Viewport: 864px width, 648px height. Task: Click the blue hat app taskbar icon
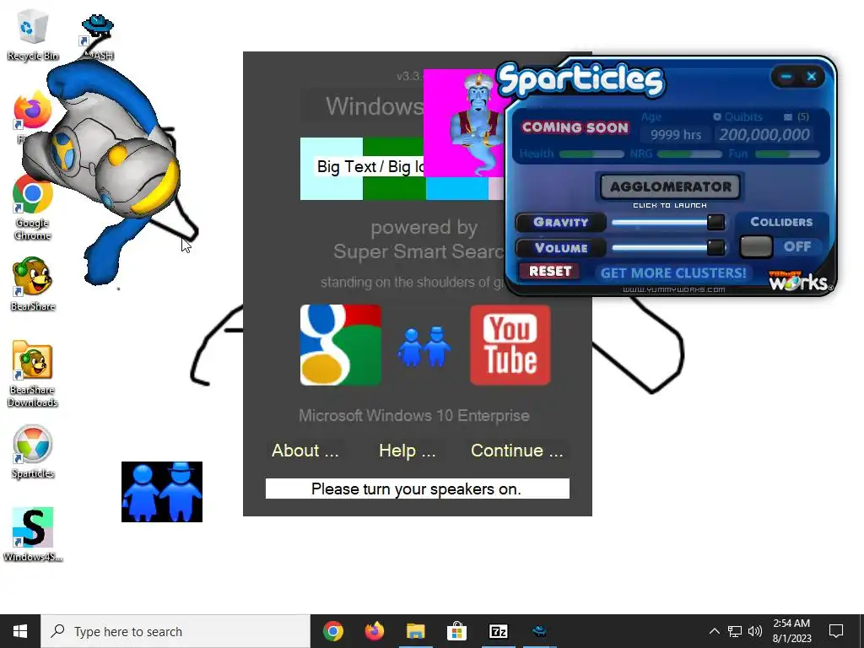point(539,631)
